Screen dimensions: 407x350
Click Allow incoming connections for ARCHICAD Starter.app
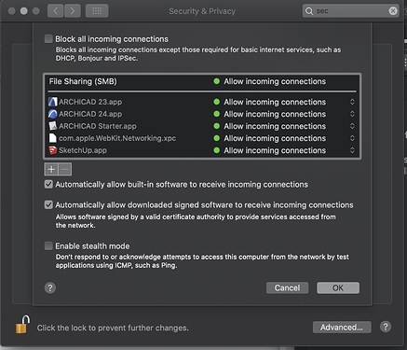pos(275,126)
